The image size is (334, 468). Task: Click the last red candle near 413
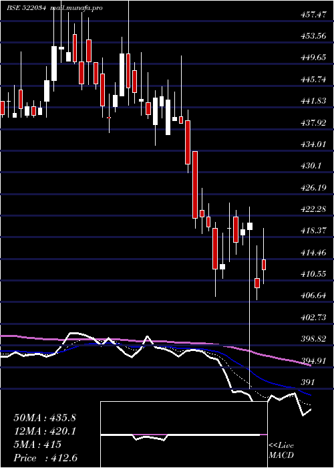[264, 265]
